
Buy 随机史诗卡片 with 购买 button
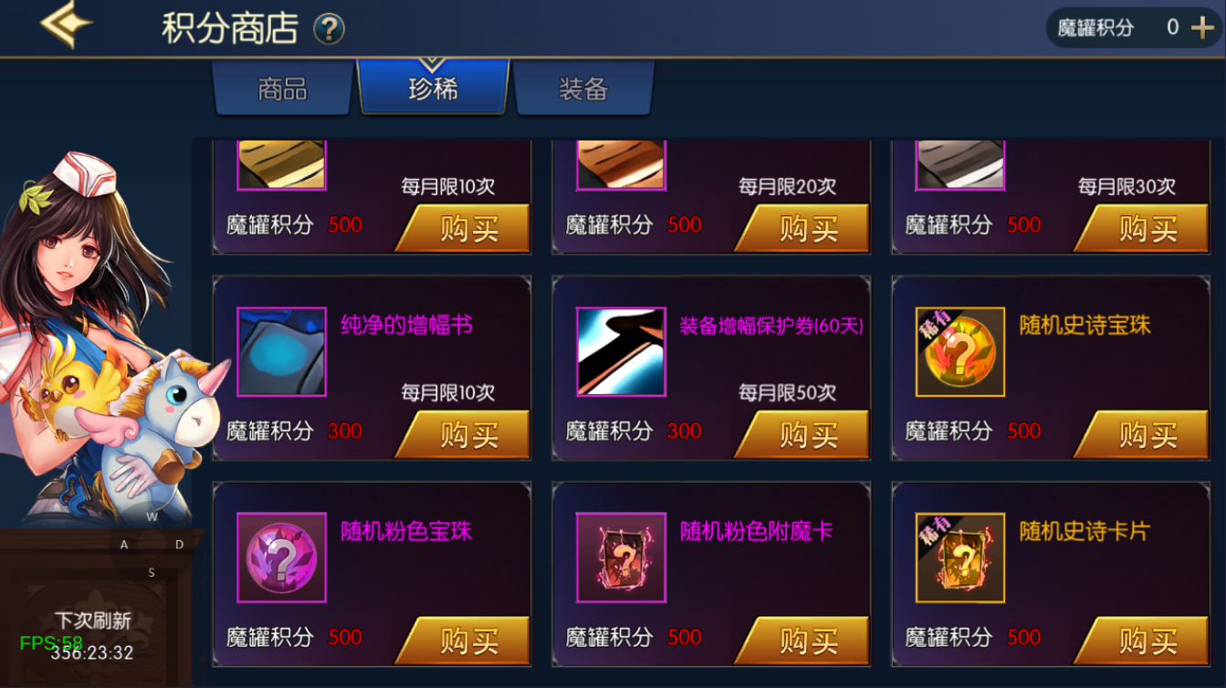pos(1141,641)
